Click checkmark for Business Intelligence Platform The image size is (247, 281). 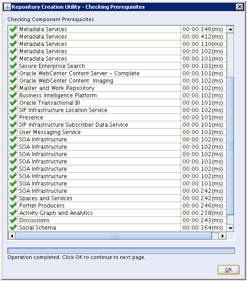pyautogui.click(x=13, y=96)
